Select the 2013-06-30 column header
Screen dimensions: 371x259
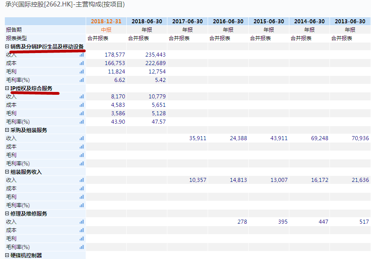350,22
